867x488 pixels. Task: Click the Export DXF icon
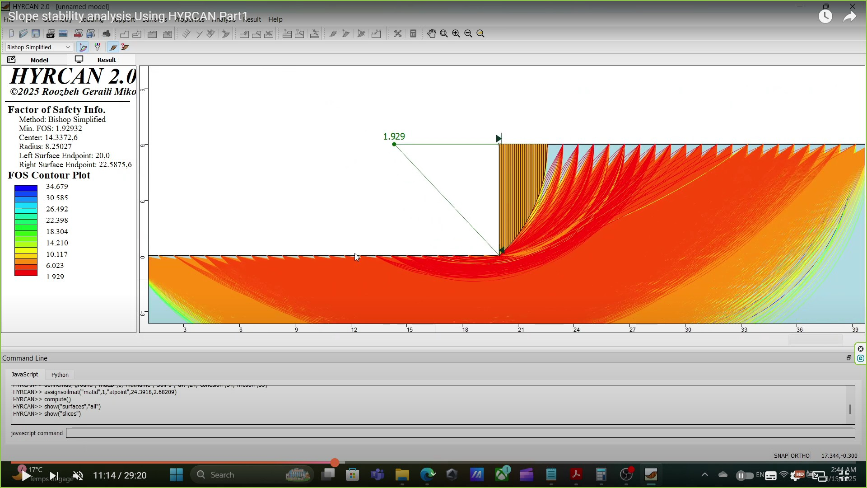coord(51,34)
